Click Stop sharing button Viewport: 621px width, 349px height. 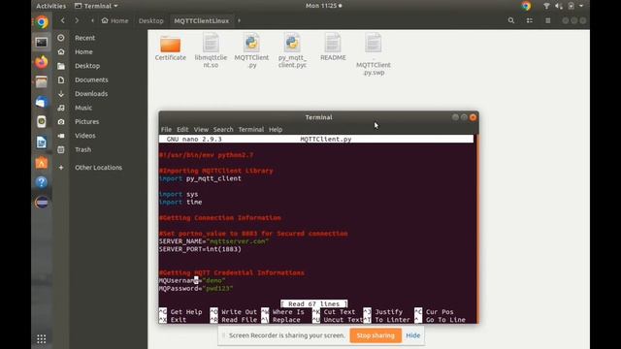[376, 335]
